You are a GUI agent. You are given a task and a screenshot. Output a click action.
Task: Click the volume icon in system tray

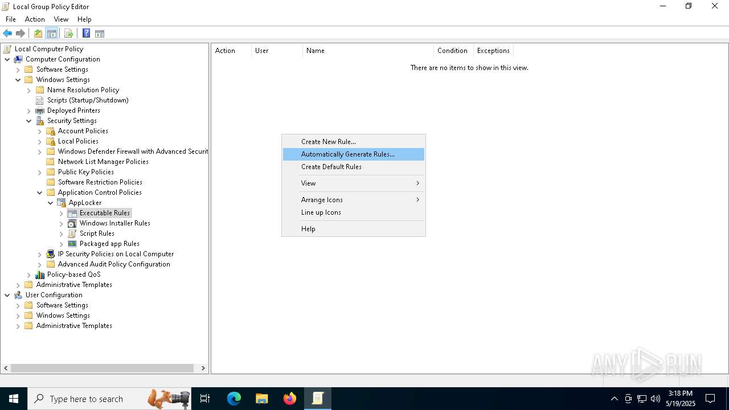coord(656,399)
